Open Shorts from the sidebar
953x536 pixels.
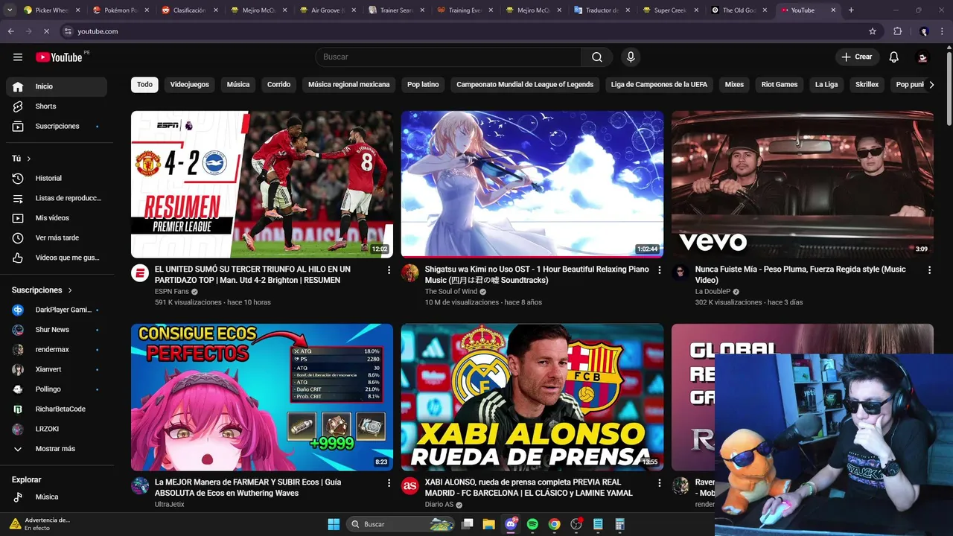pos(57,106)
